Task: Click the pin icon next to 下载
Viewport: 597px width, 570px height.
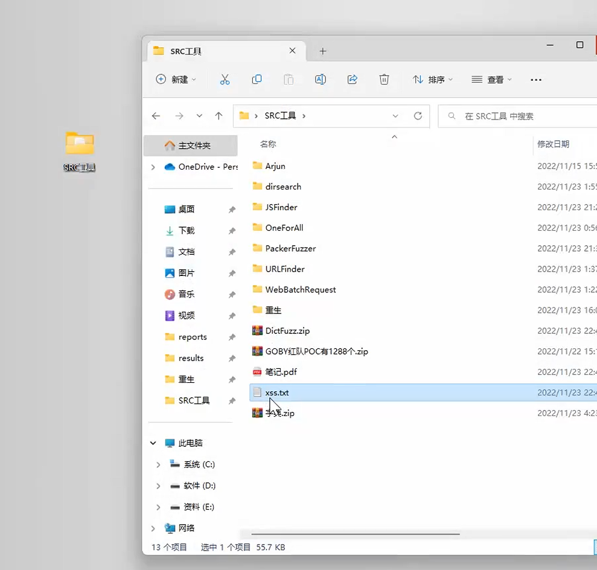Action: [232, 231]
